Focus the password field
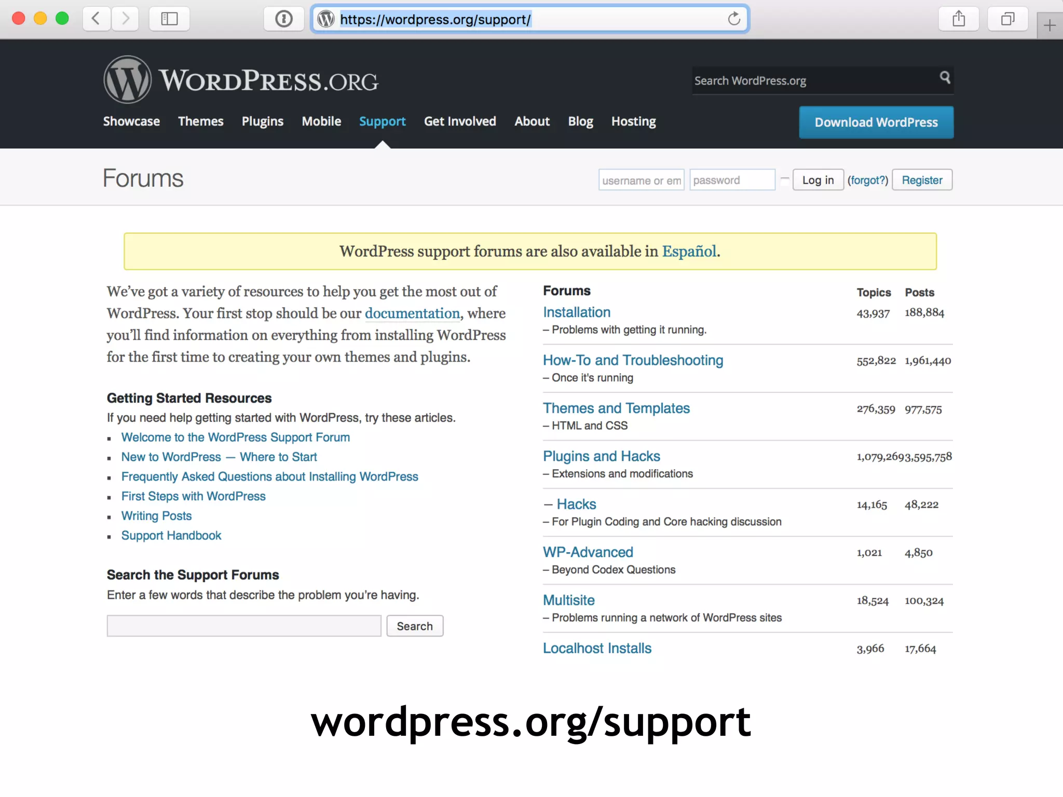 [732, 180]
